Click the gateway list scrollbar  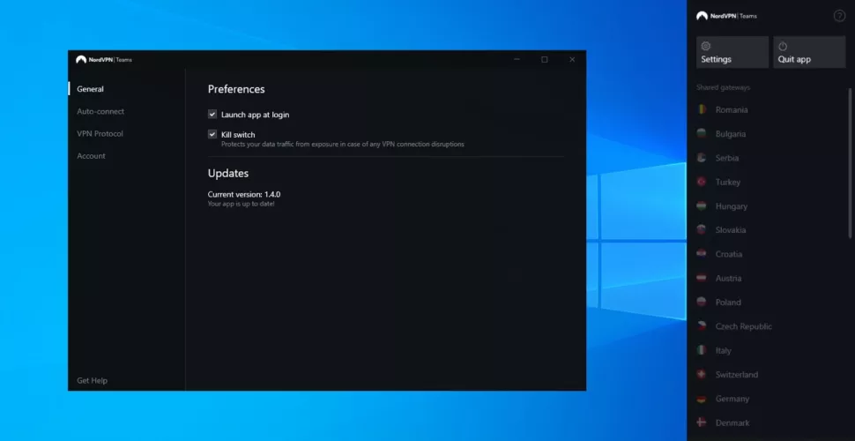click(x=850, y=162)
